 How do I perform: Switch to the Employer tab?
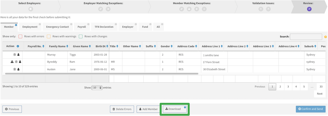128,27
